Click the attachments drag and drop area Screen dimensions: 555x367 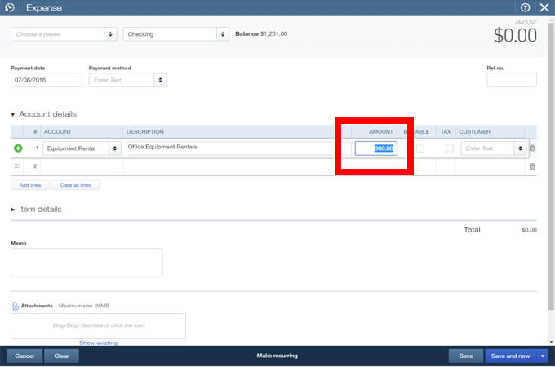click(99, 326)
